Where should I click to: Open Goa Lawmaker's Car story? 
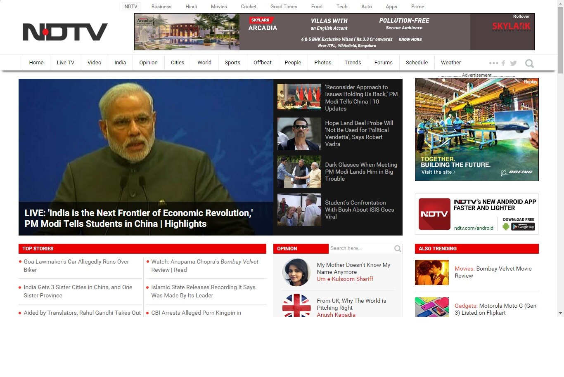(x=76, y=266)
